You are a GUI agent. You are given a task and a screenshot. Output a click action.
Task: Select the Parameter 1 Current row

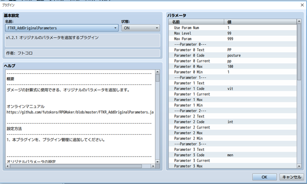click(233, 94)
